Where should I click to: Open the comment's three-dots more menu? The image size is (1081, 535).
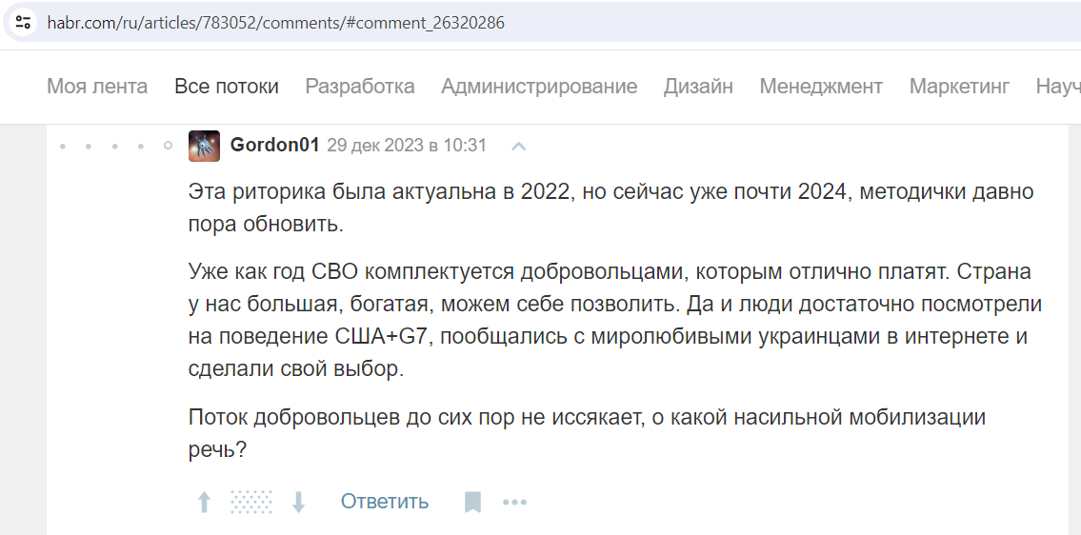click(515, 503)
